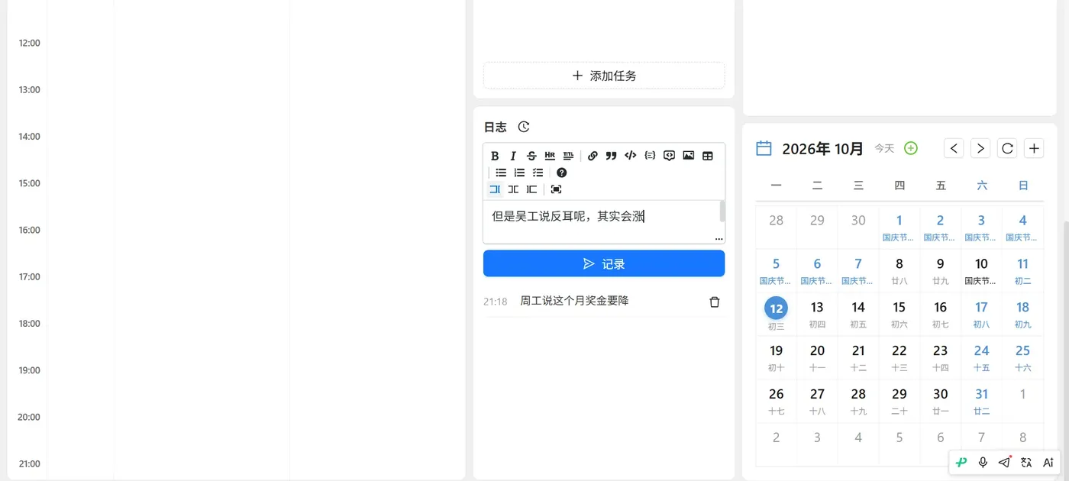1069x481 pixels.
Task: Click the ellipsis at the editor's bottom corner
Action: [x=719, y=239]
